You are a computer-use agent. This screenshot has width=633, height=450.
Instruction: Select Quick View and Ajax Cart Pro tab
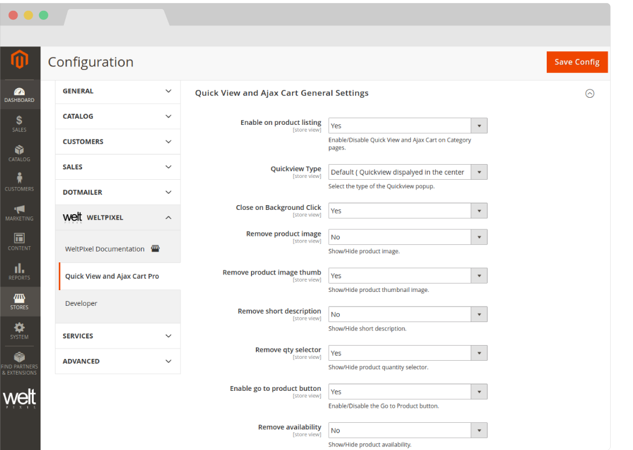pyautogui.click(x=112, y=276)
